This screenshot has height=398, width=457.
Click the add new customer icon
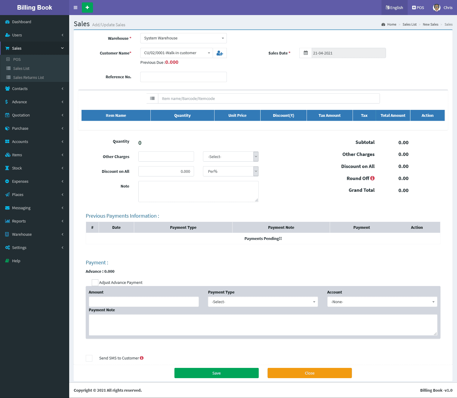(220, 53)
